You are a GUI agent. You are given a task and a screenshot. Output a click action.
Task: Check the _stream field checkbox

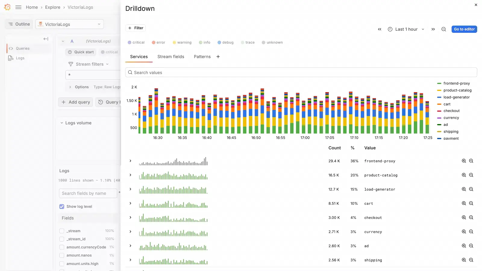(62, 231)
